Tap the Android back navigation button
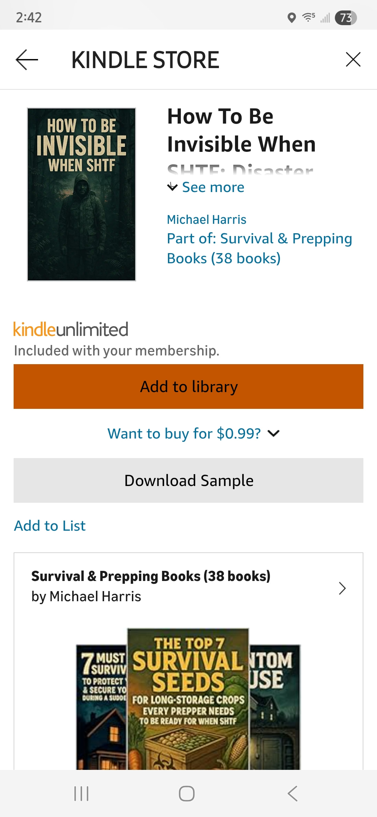Screen dimensions: 377x817 [x=293, y=793]
